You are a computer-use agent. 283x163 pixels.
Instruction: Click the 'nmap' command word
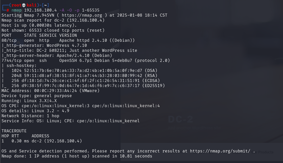pos(17,10)
